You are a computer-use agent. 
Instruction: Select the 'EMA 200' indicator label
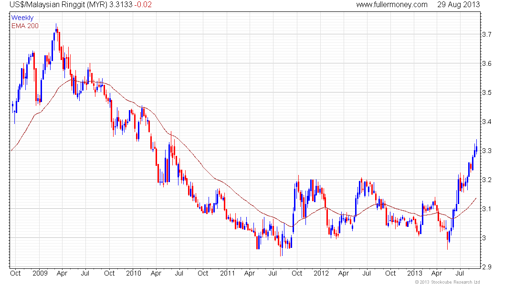[25, 26]
